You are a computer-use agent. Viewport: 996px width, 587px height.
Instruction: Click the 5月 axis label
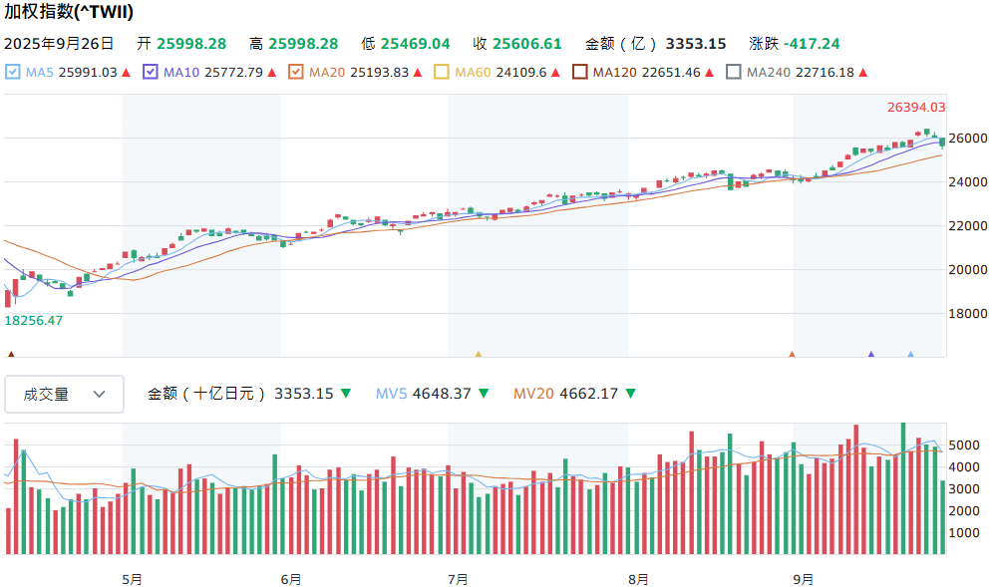133,579
